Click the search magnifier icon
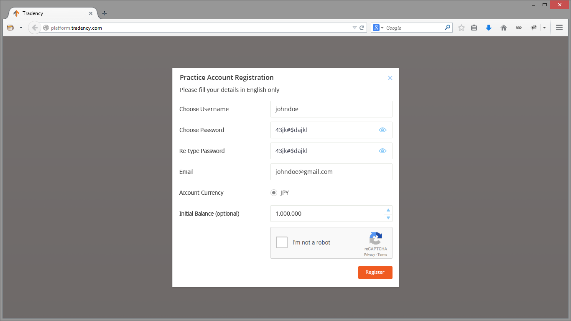The height and width of the screenshot is (321, 571). tap(448, 28)
